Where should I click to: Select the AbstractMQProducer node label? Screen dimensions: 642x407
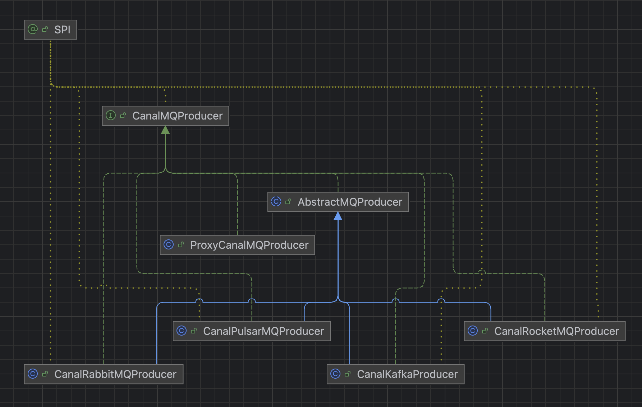click(x=350, y=202)
